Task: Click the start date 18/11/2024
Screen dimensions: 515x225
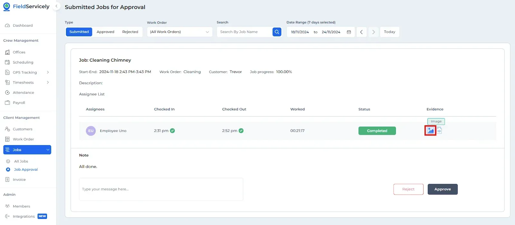Action: (x=300, y=32)
